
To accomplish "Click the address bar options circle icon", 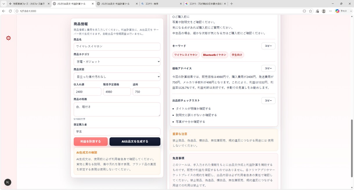I will tap(304, 11).
